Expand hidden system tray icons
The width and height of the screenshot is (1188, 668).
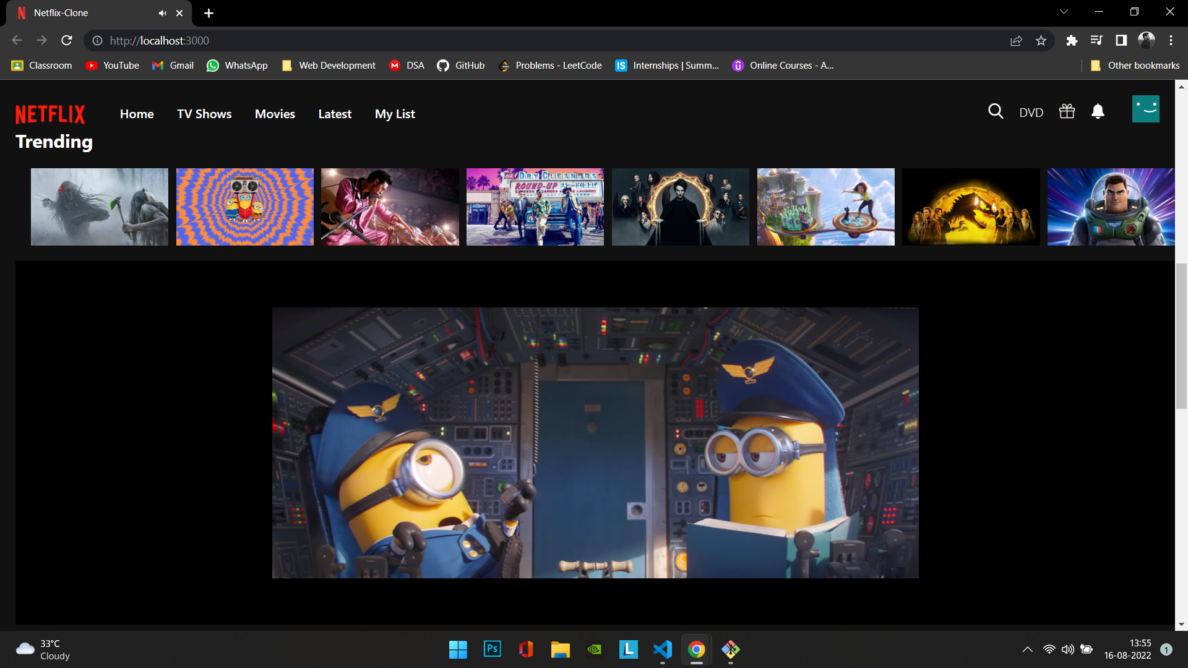[x=1027, y=649]
